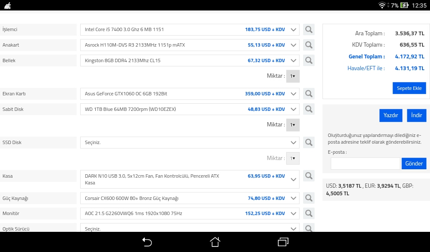Expand Bellek dropdown showing Kingston 8GB DDR4

click(190, 60)
